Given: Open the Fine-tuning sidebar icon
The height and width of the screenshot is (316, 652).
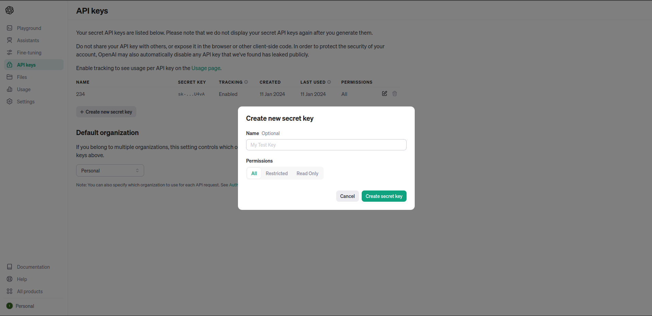Looking at the screenshot, I should (10, 52).
